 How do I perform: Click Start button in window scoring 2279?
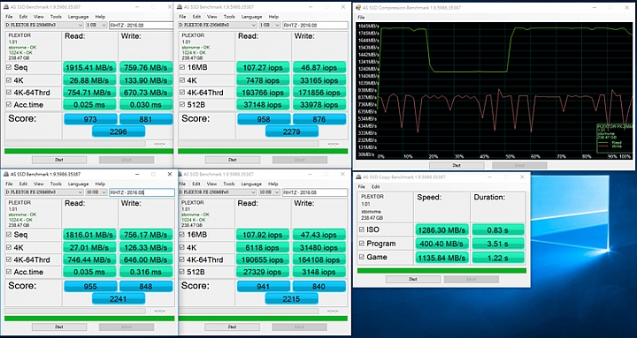tap(233, 160)
